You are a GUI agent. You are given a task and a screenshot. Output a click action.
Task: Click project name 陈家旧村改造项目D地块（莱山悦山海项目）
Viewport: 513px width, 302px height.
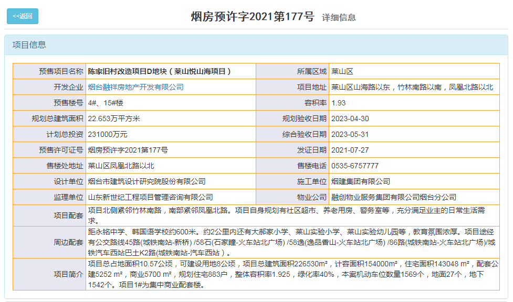point(159,71)
